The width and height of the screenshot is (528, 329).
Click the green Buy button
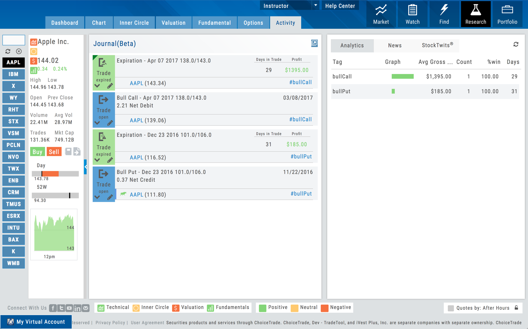point(38,152)
